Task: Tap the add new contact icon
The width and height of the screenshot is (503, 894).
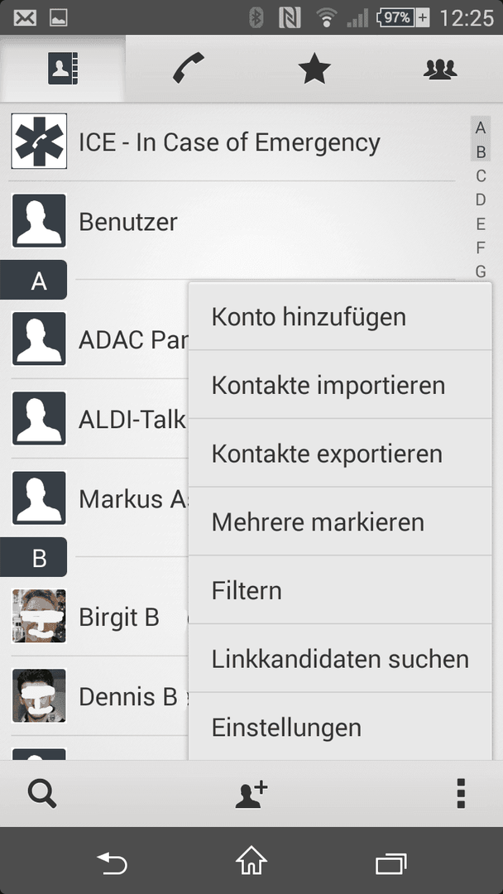Action: pos(251,794)
